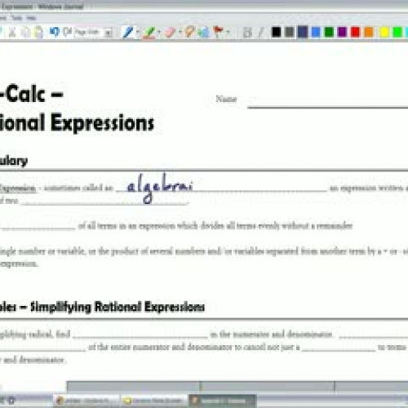Pick the yellow ink color swatch
Image resolution: width=408 pixels, height=408 pixels.
(384, 32)
